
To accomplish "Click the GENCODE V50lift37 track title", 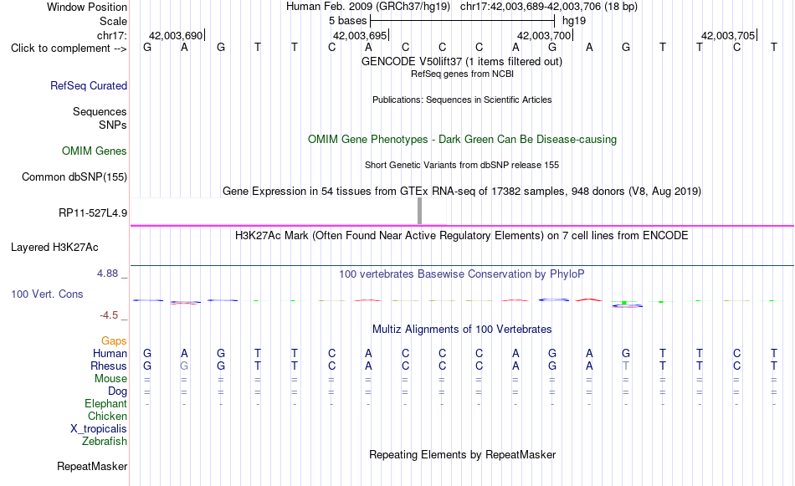I will pyautogui.click(x=461, y=61).
